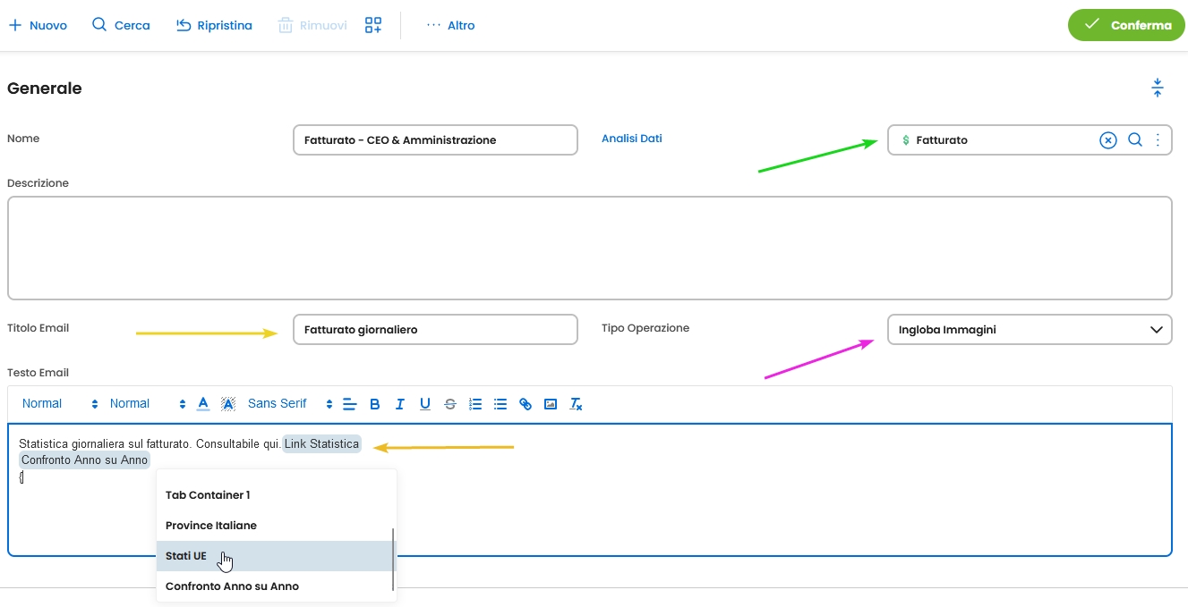
Task: Open the Sans Serif font picker
Action: tap(289, 404)
